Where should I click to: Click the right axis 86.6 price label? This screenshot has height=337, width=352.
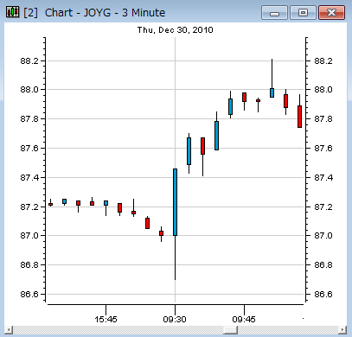(x=323, y=294)
